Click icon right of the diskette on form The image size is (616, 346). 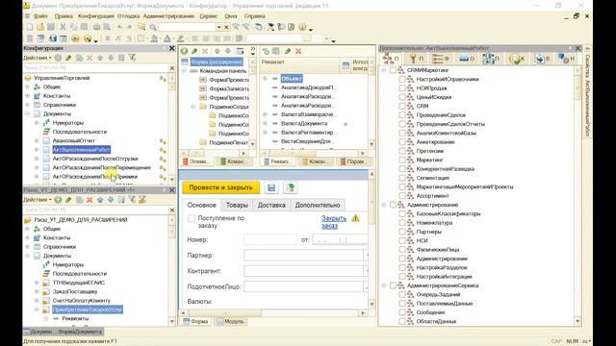click(291, 187)
